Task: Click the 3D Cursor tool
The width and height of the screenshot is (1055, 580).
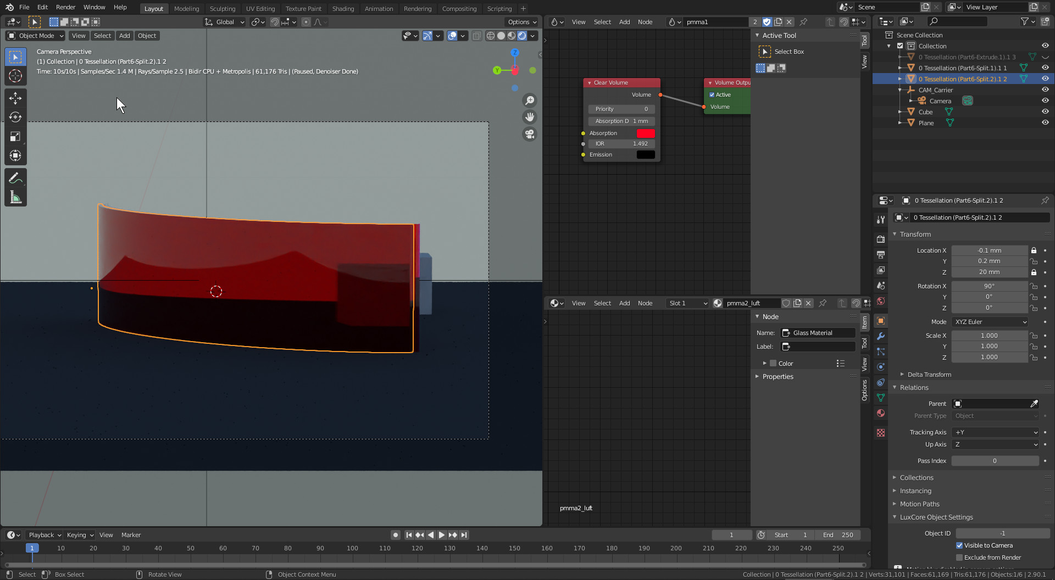Action: pyautogui.click(x=15, y=76)
